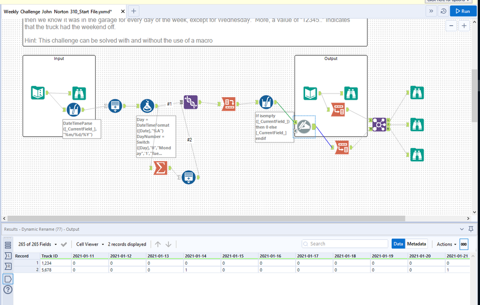Add a new workflow tab
The image size is (480, 305).
pyautogui.click(x=134, y=12)
